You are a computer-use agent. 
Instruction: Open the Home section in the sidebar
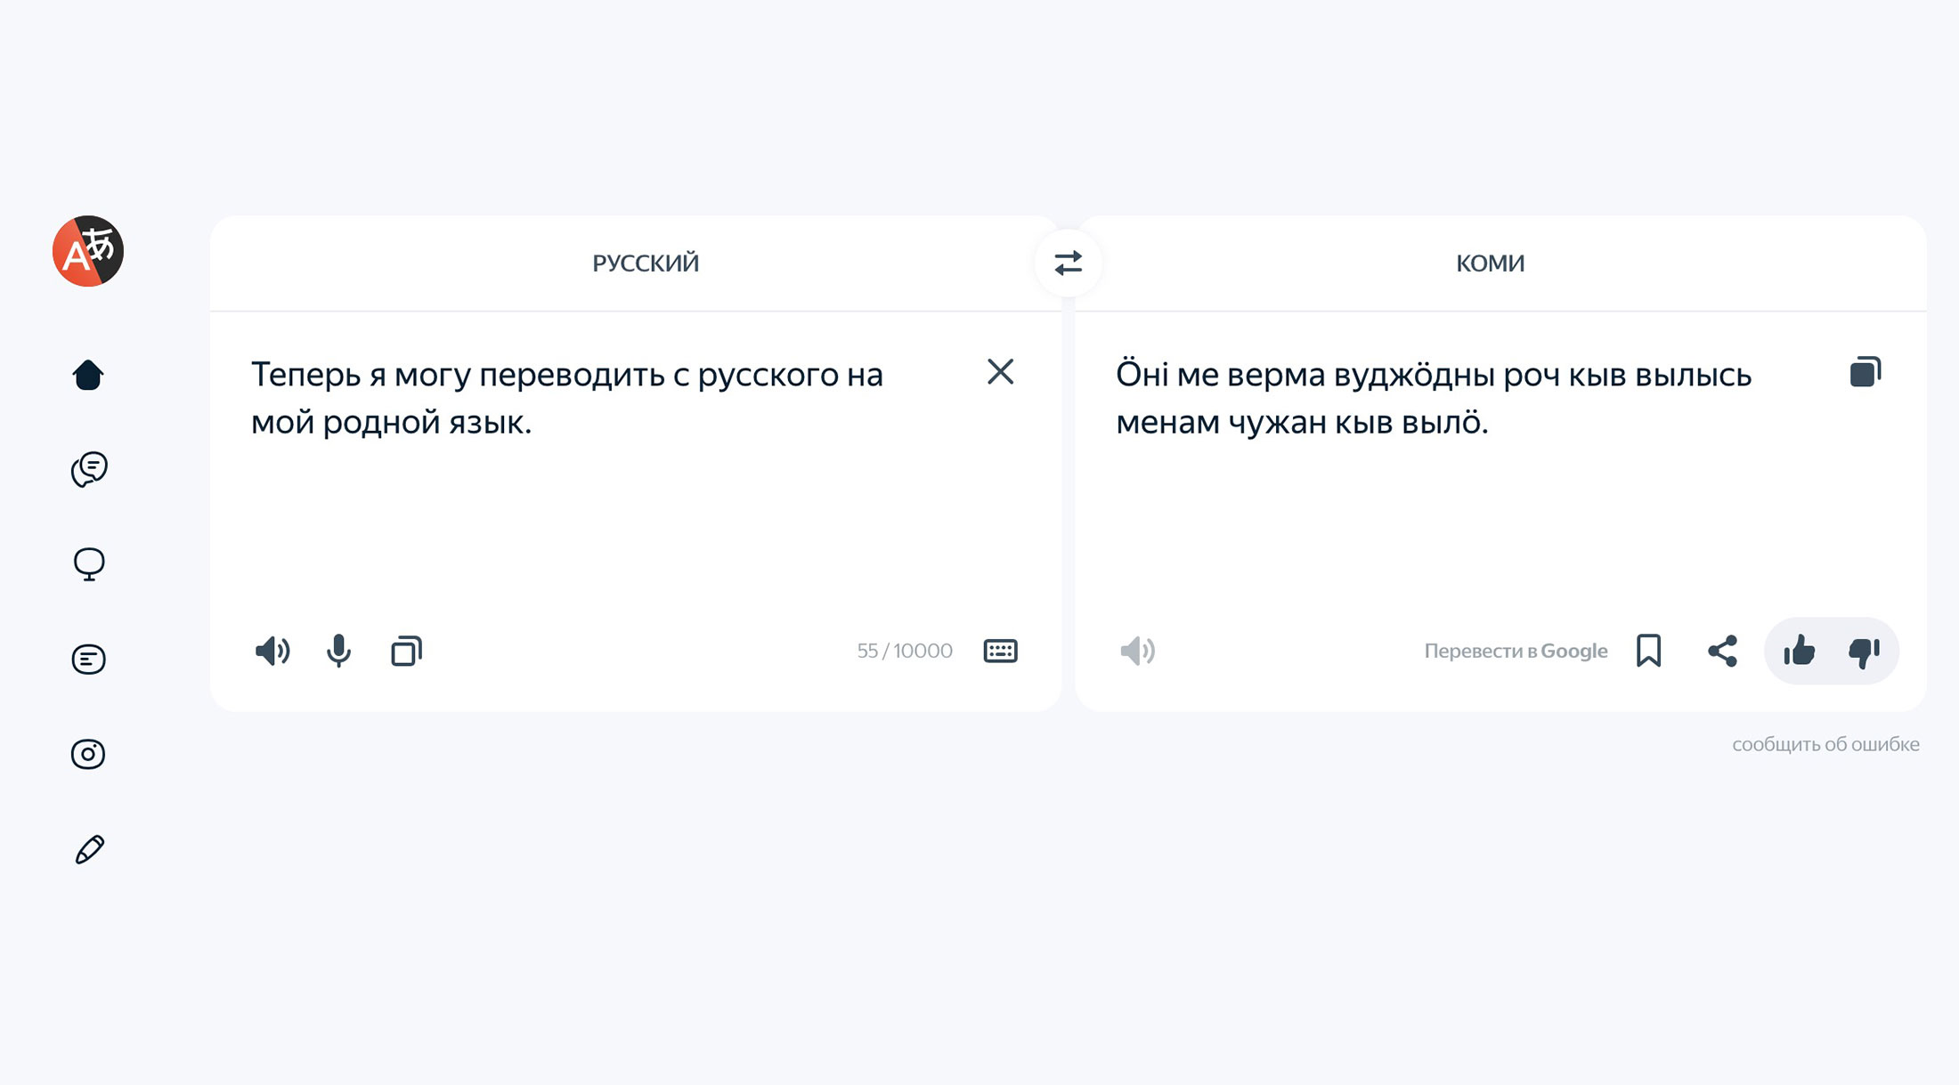[88, 375]
